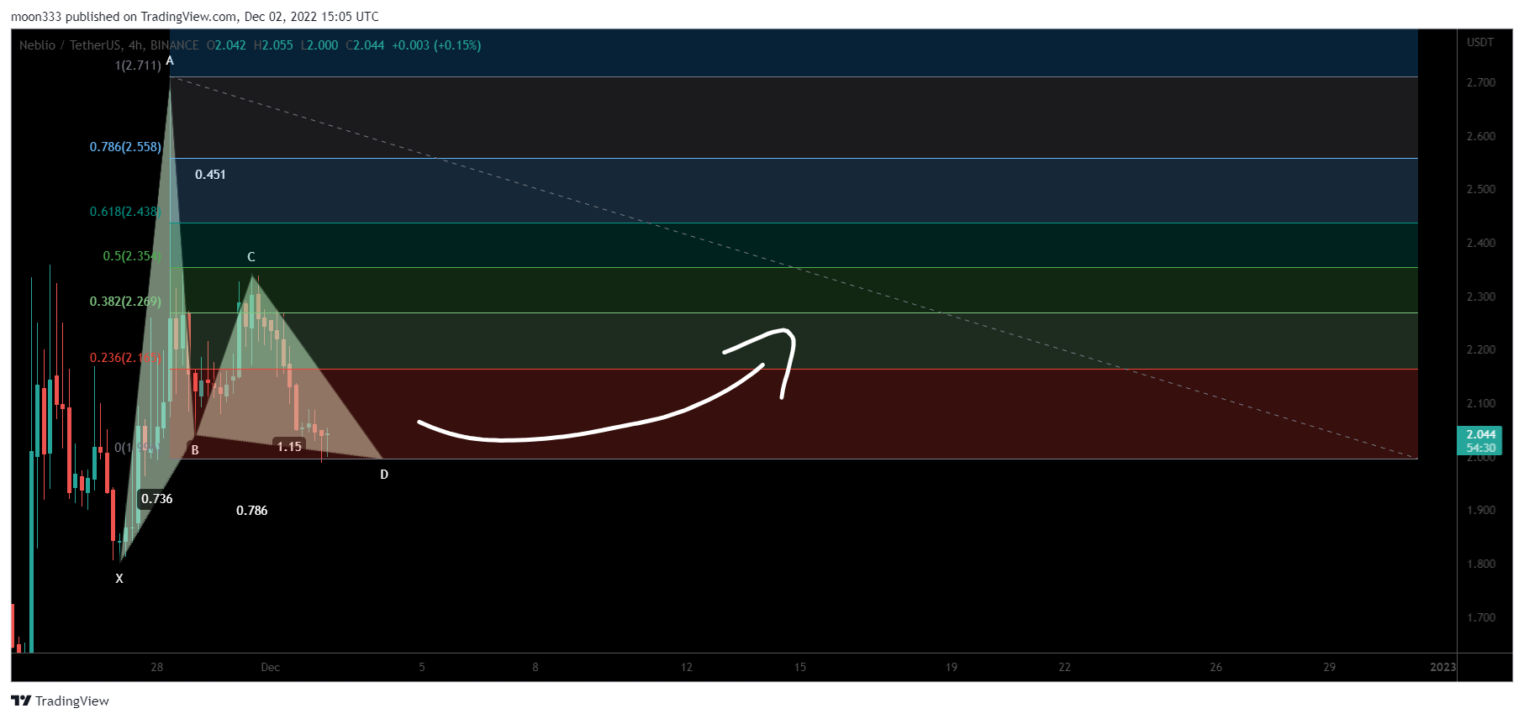
Task: Click the 22 date on time axis
Action: [x=1065, y=667]
